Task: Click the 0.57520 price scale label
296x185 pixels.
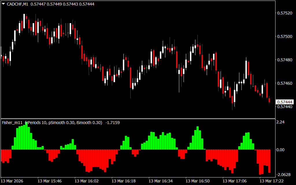Action: [x=285, y=13]
